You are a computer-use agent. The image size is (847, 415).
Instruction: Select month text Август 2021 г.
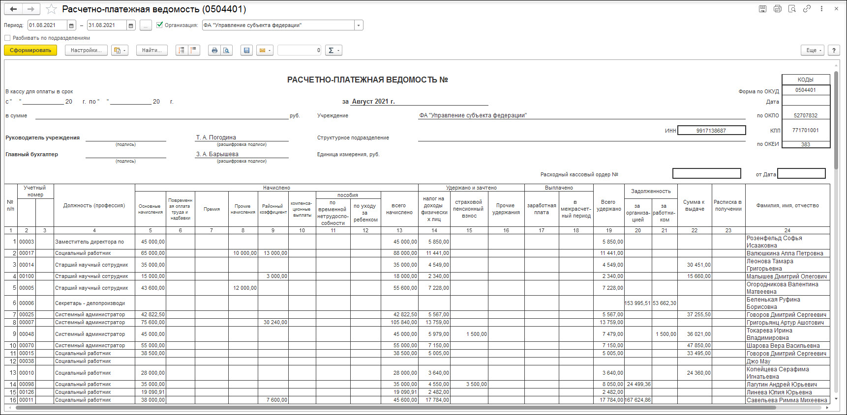click(x=373, y=102)
